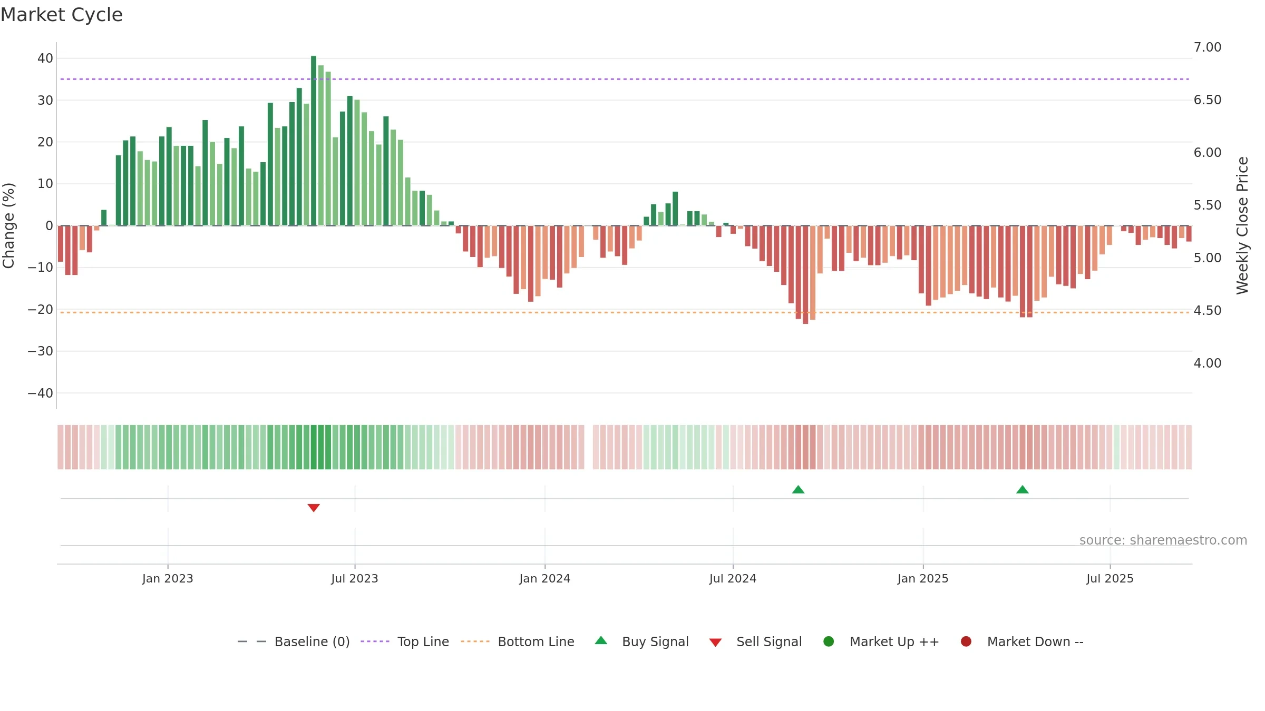Click the −40 change axis label
Image resolution: width=1265 pixels, height=711 pixels.
pyautogui.click(x=41, y=393)
